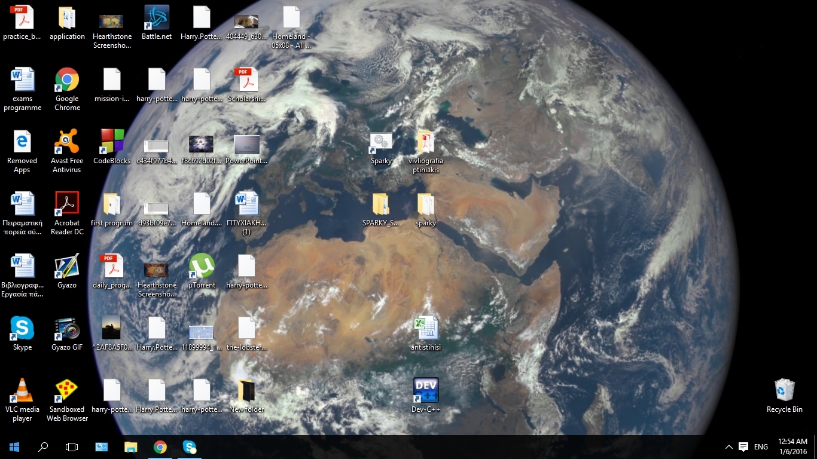The width and height of the screenshot is (817, 459).
Task: Open the Πειραματική πορεία Word document
Action: (x=22, y=213)
